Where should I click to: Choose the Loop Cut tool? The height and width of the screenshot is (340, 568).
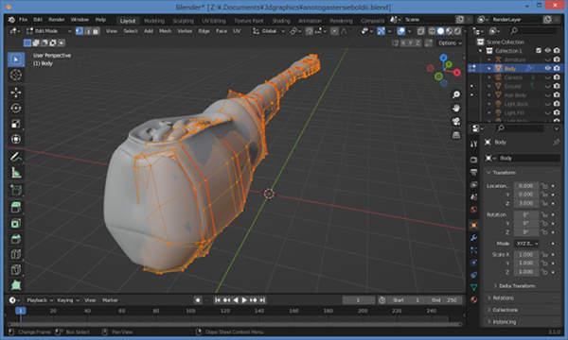(16, 254)
